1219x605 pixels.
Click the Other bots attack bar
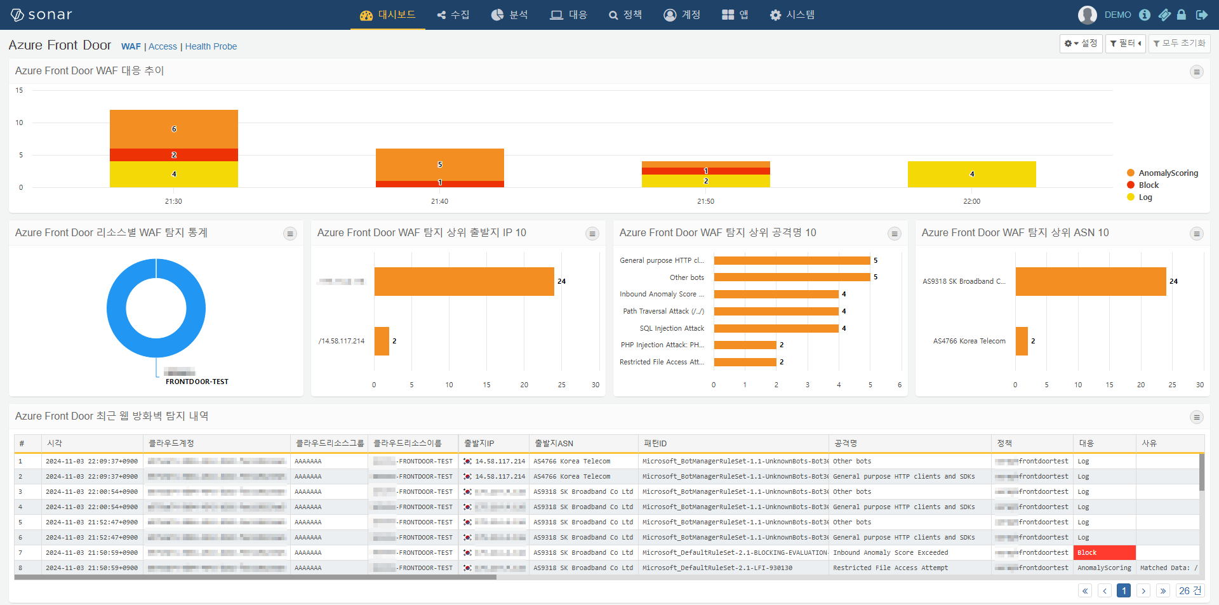pos(792,277)
